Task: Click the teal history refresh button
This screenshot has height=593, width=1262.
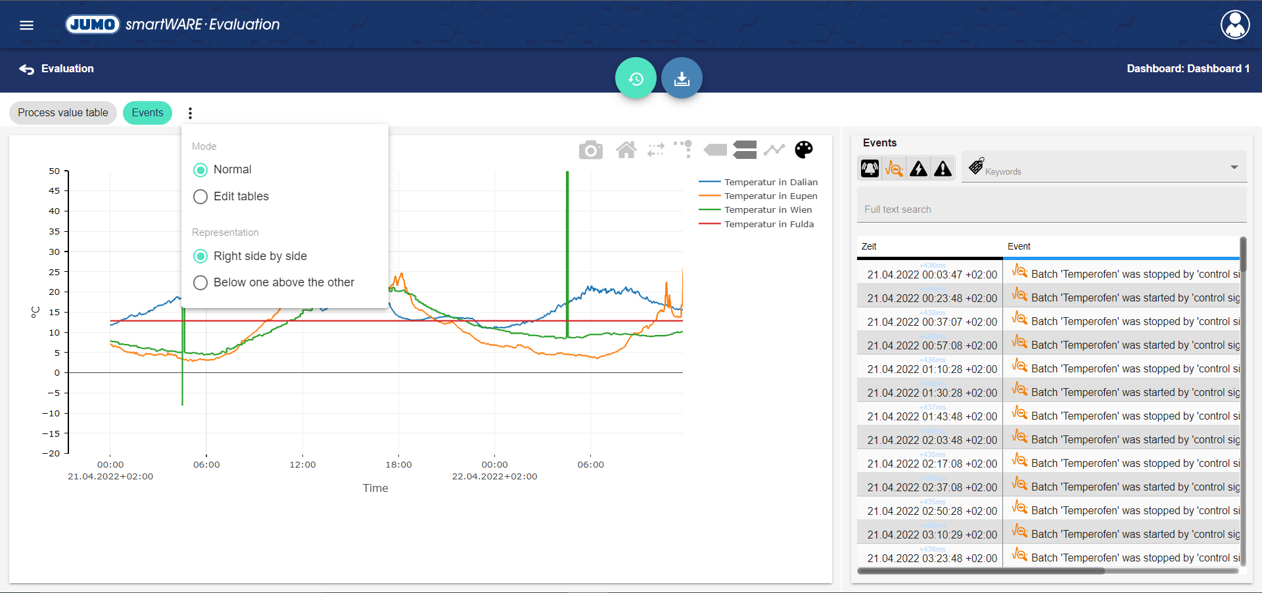Action: pyautogui.click(x=636, y=79)
